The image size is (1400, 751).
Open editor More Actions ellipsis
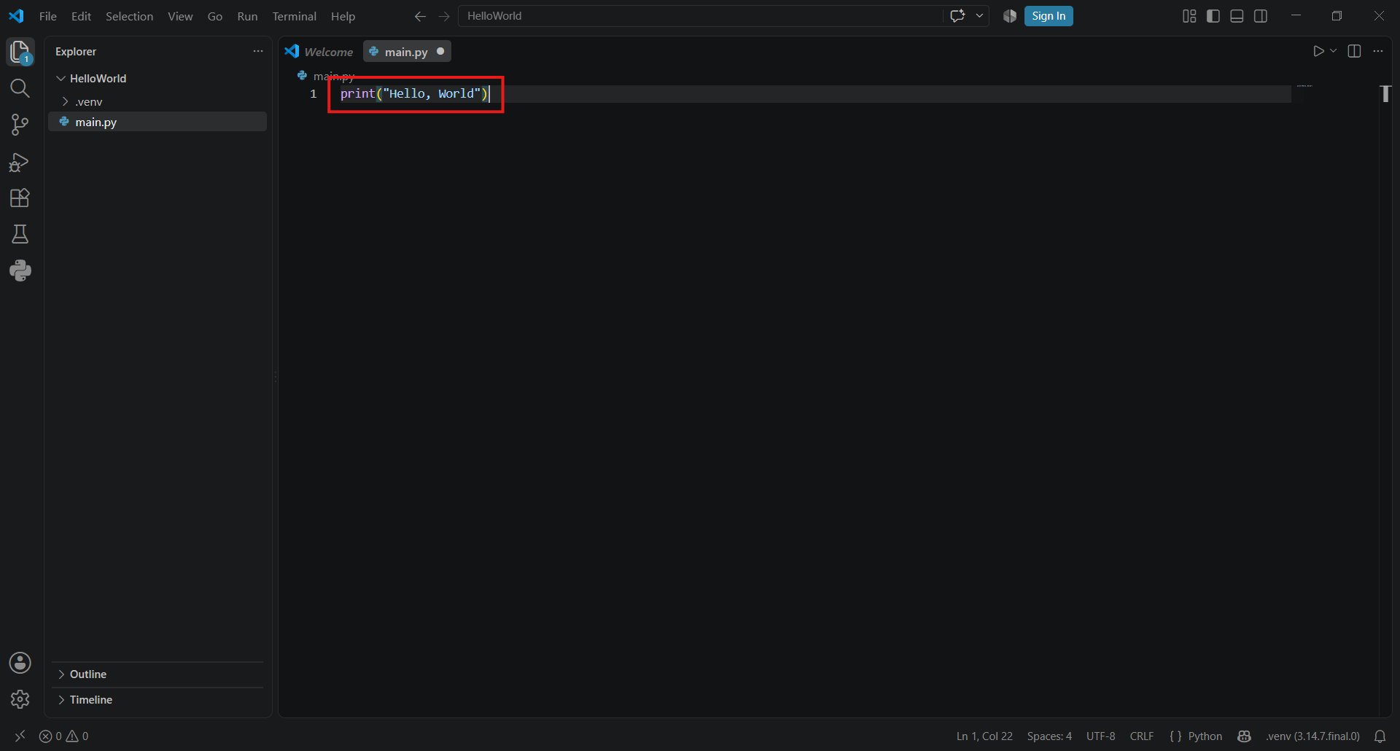pos(1377,51)
